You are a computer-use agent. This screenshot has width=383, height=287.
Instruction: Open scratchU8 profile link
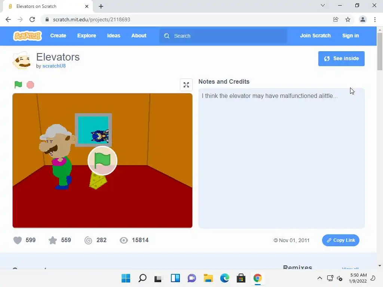54,66
